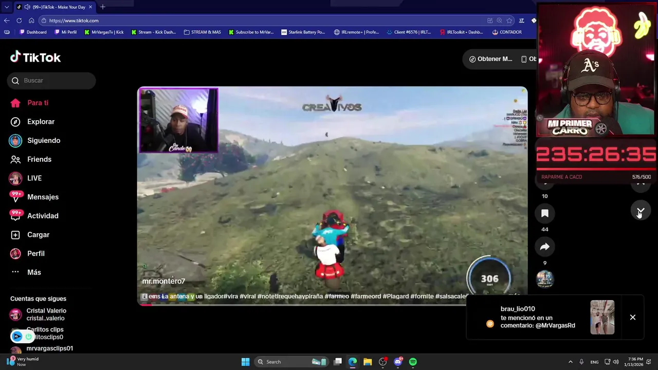This screenshot has width=658, height=370.
Task: Open the Starlink Battery bookmark
Action: [303, 32]
